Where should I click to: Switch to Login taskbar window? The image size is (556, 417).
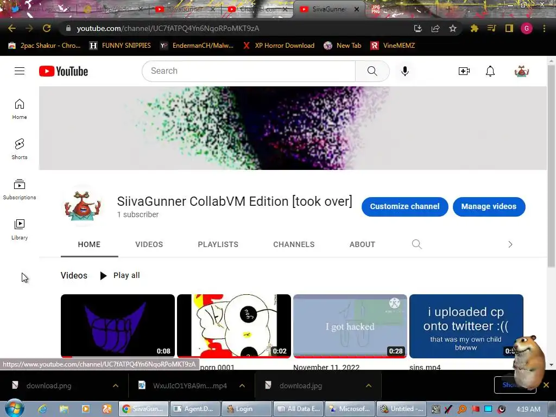point(247,409)
